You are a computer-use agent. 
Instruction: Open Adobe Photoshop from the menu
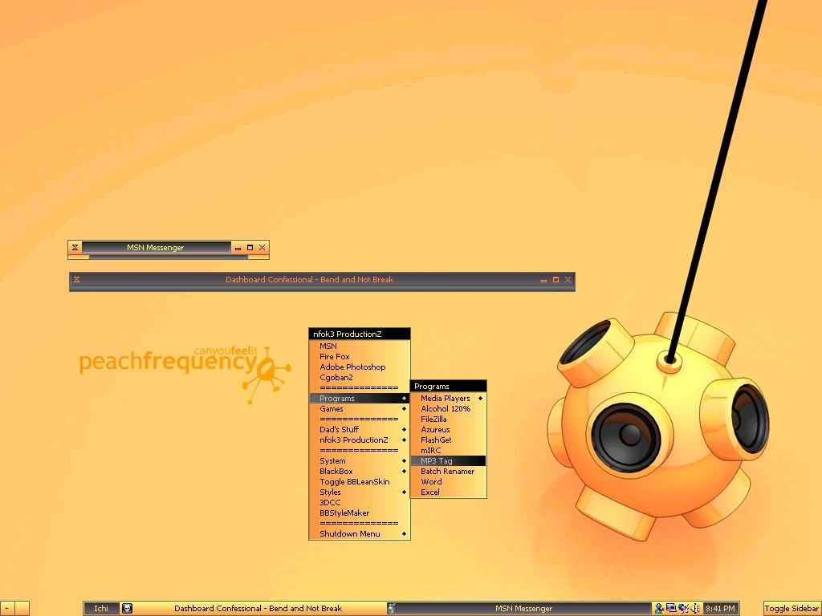tap(360, 367)
